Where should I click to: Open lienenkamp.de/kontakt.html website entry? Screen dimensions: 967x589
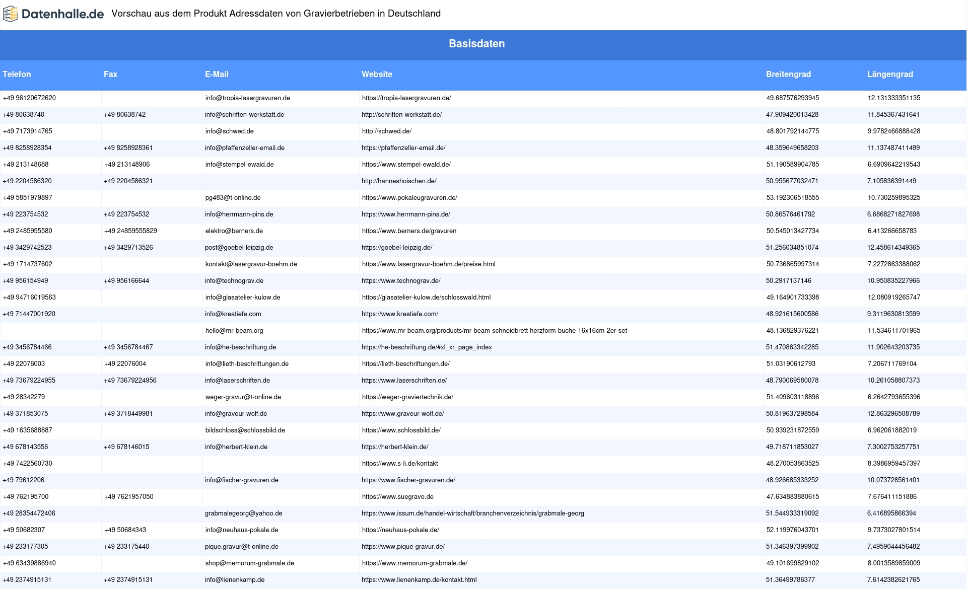pos(419,580)
